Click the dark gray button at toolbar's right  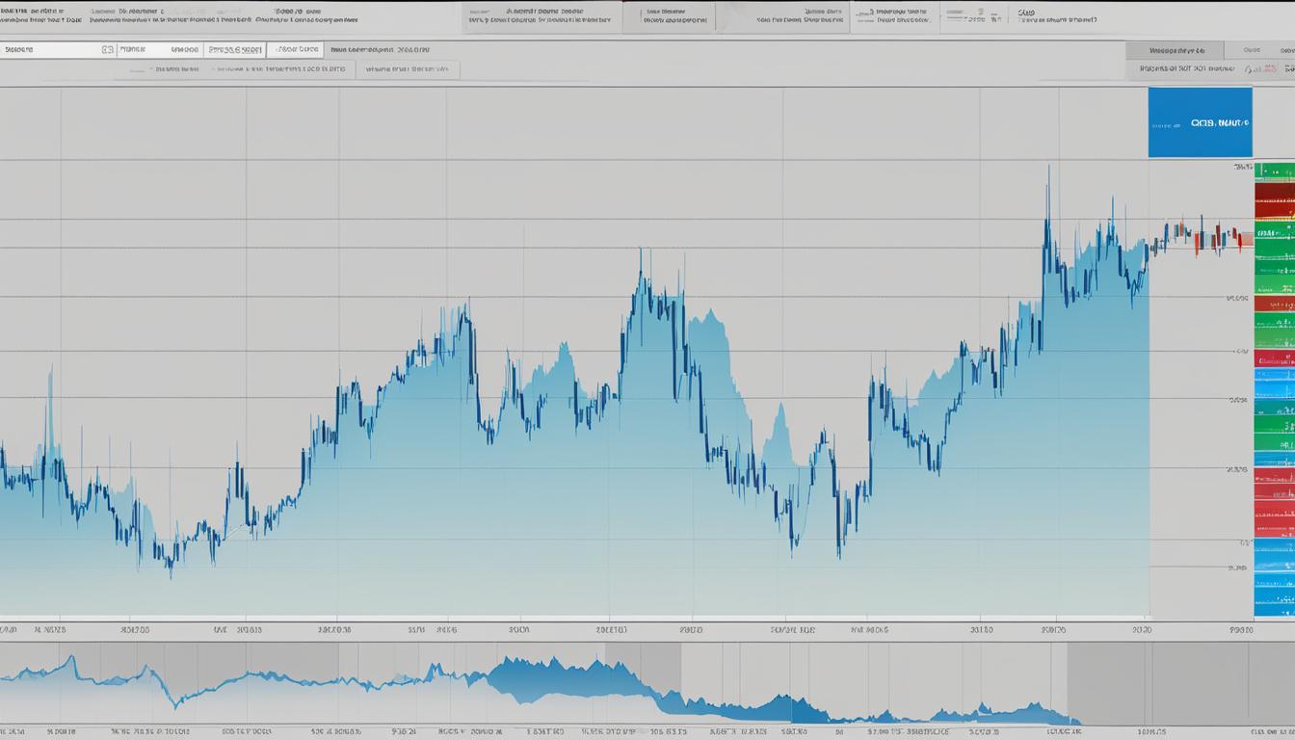click(x=1175, y=50)
